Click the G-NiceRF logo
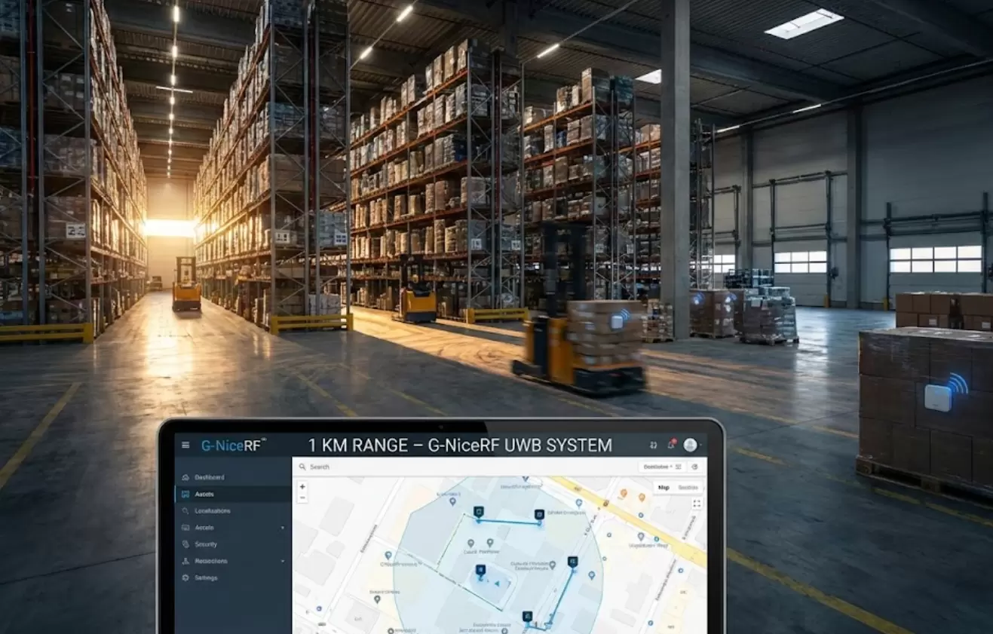Image resolution: width=993 pixels, height=634 pixels. coord(233,446)
